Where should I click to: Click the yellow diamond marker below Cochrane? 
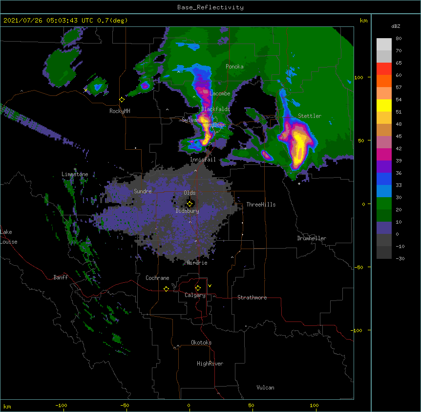tap(166, 289)
